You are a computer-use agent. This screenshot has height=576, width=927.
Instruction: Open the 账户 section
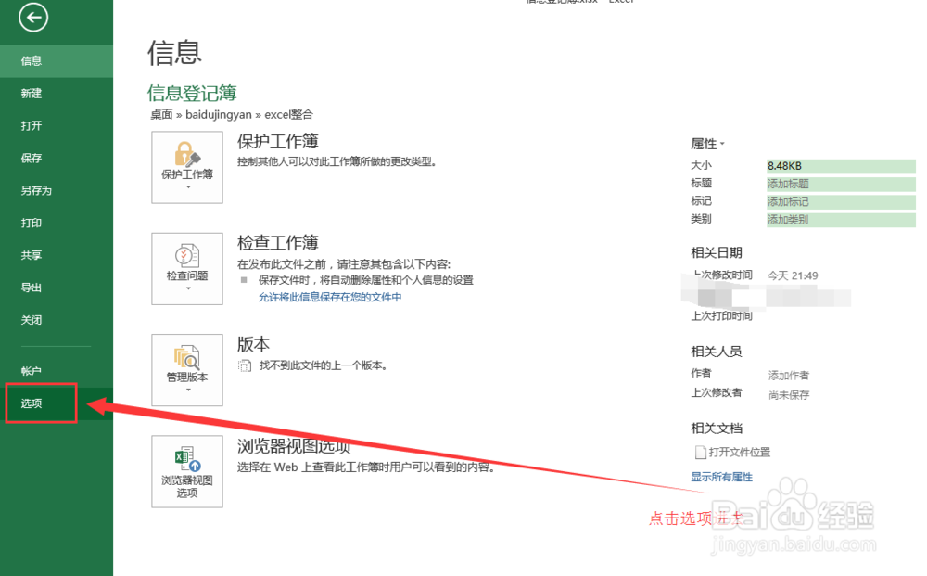[32, 370]
